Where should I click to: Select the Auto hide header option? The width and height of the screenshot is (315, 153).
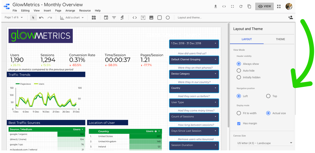(x=239, y=71)
